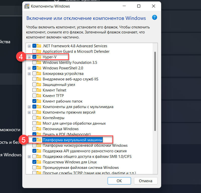
Task: Minimize the Компоненты Windows window
Action: click(124, 6)
